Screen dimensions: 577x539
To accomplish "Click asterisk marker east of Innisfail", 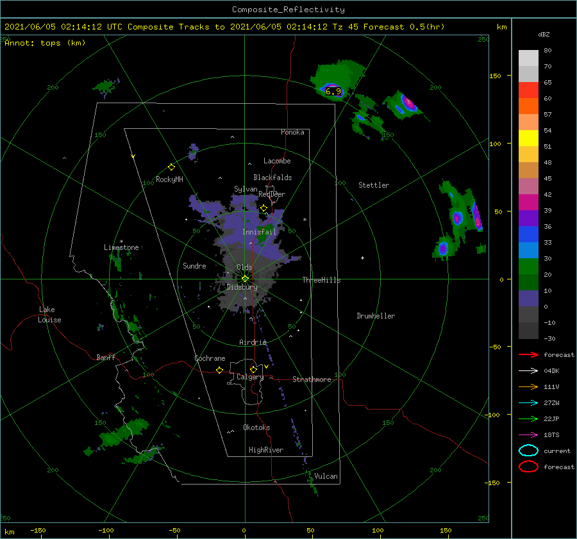I will click(x=305, y=220).
